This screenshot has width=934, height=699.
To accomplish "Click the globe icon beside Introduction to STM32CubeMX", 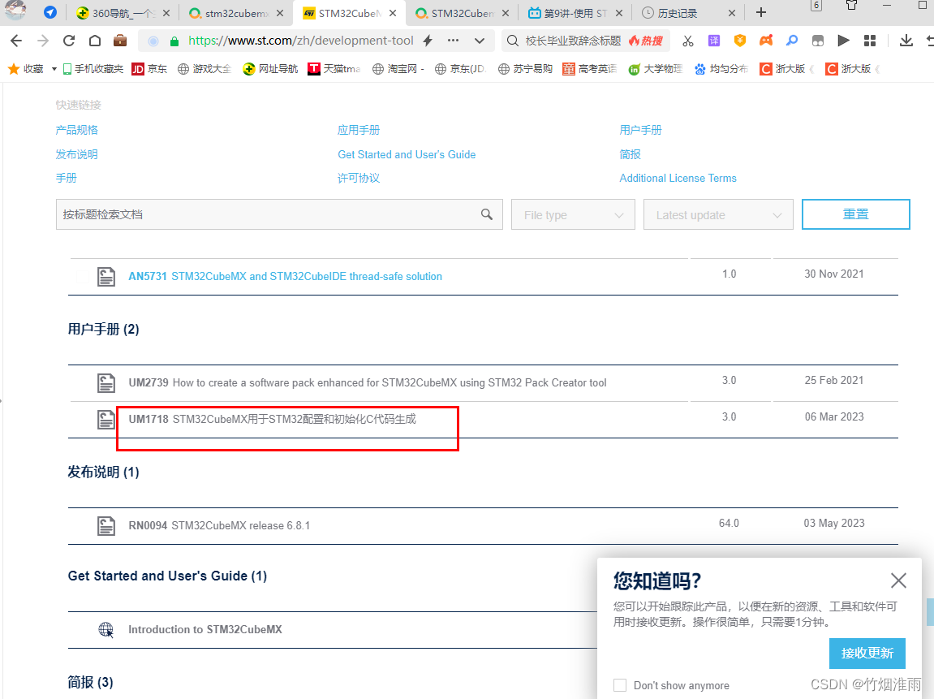I will [106, 629].
